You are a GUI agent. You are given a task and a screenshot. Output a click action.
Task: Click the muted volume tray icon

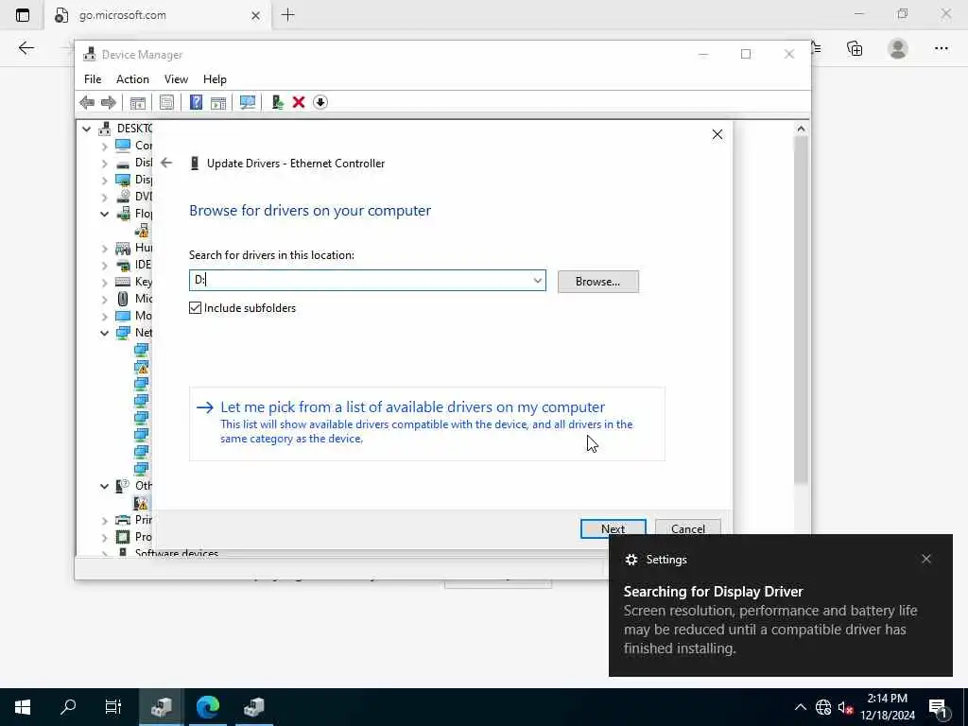pyautogui.click(x=845, y=707)
